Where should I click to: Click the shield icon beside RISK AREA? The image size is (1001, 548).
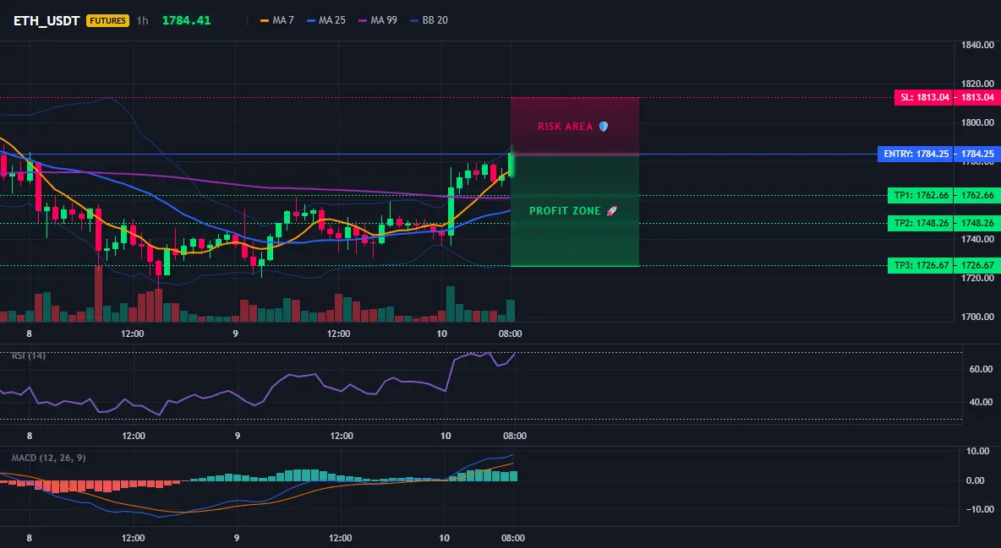pos(604,127)
